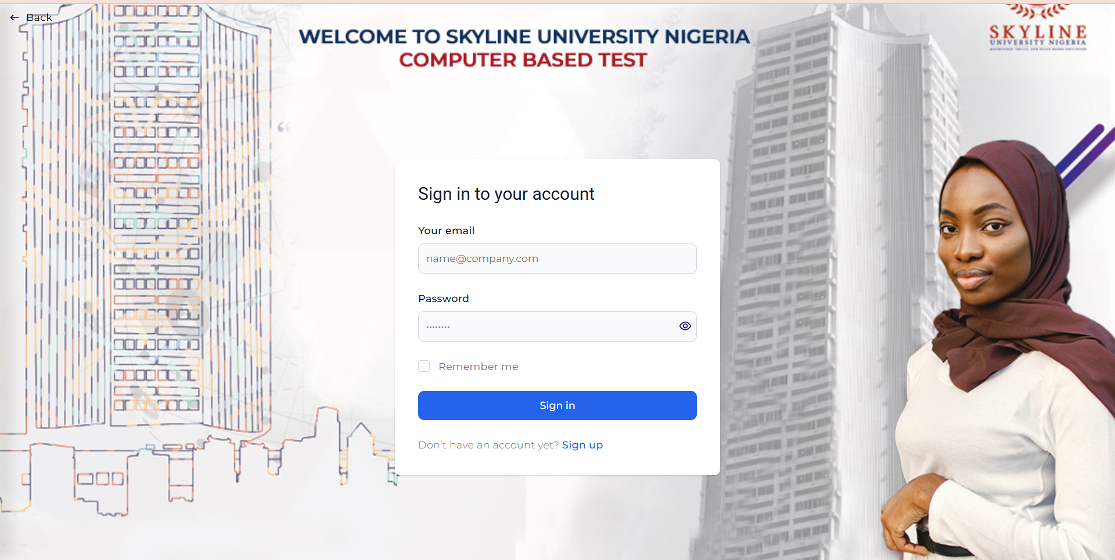Enable the Remember me checkbox
Viewport: 1115px width, 560px height.
tap(424, 366)
